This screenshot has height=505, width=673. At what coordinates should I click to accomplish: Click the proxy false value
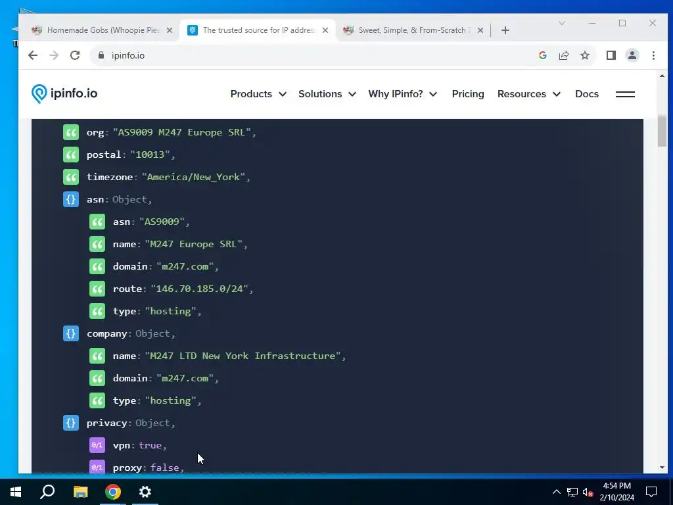164,468
